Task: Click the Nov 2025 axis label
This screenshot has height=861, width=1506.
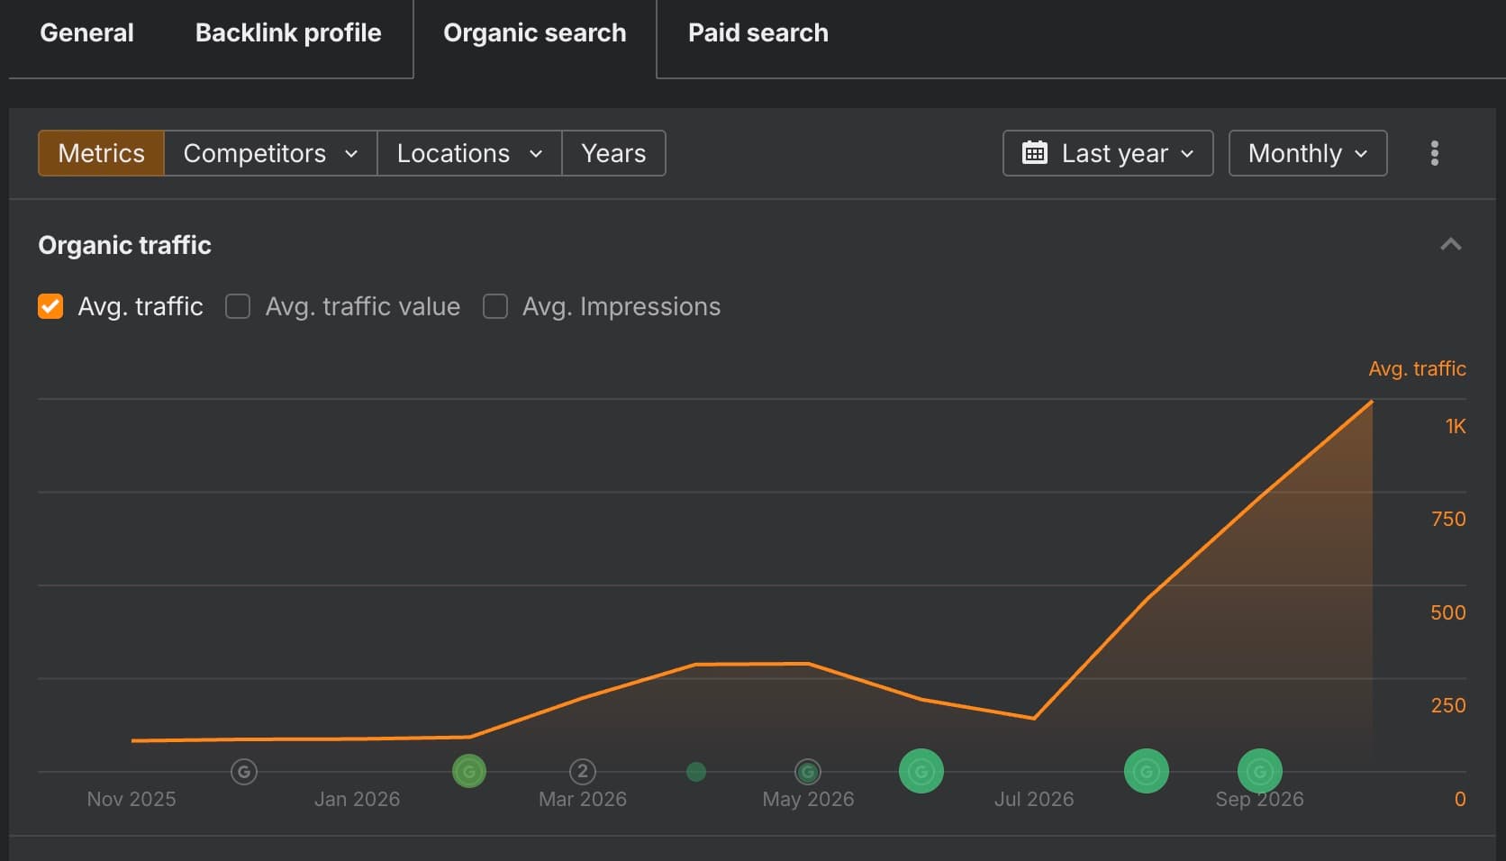Action: 132,799
